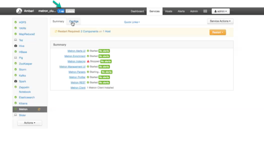The image size is (264, 143).
Task: Select the Zeppelin Notebook service
Action: tap(25, 89)
